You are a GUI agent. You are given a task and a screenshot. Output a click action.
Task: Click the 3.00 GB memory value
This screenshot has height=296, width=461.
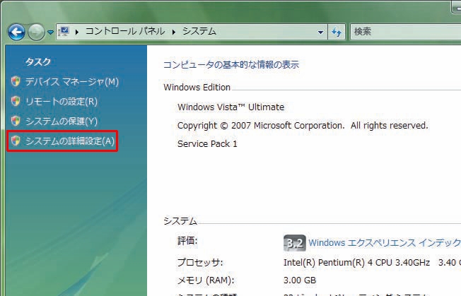click(300, 280)
